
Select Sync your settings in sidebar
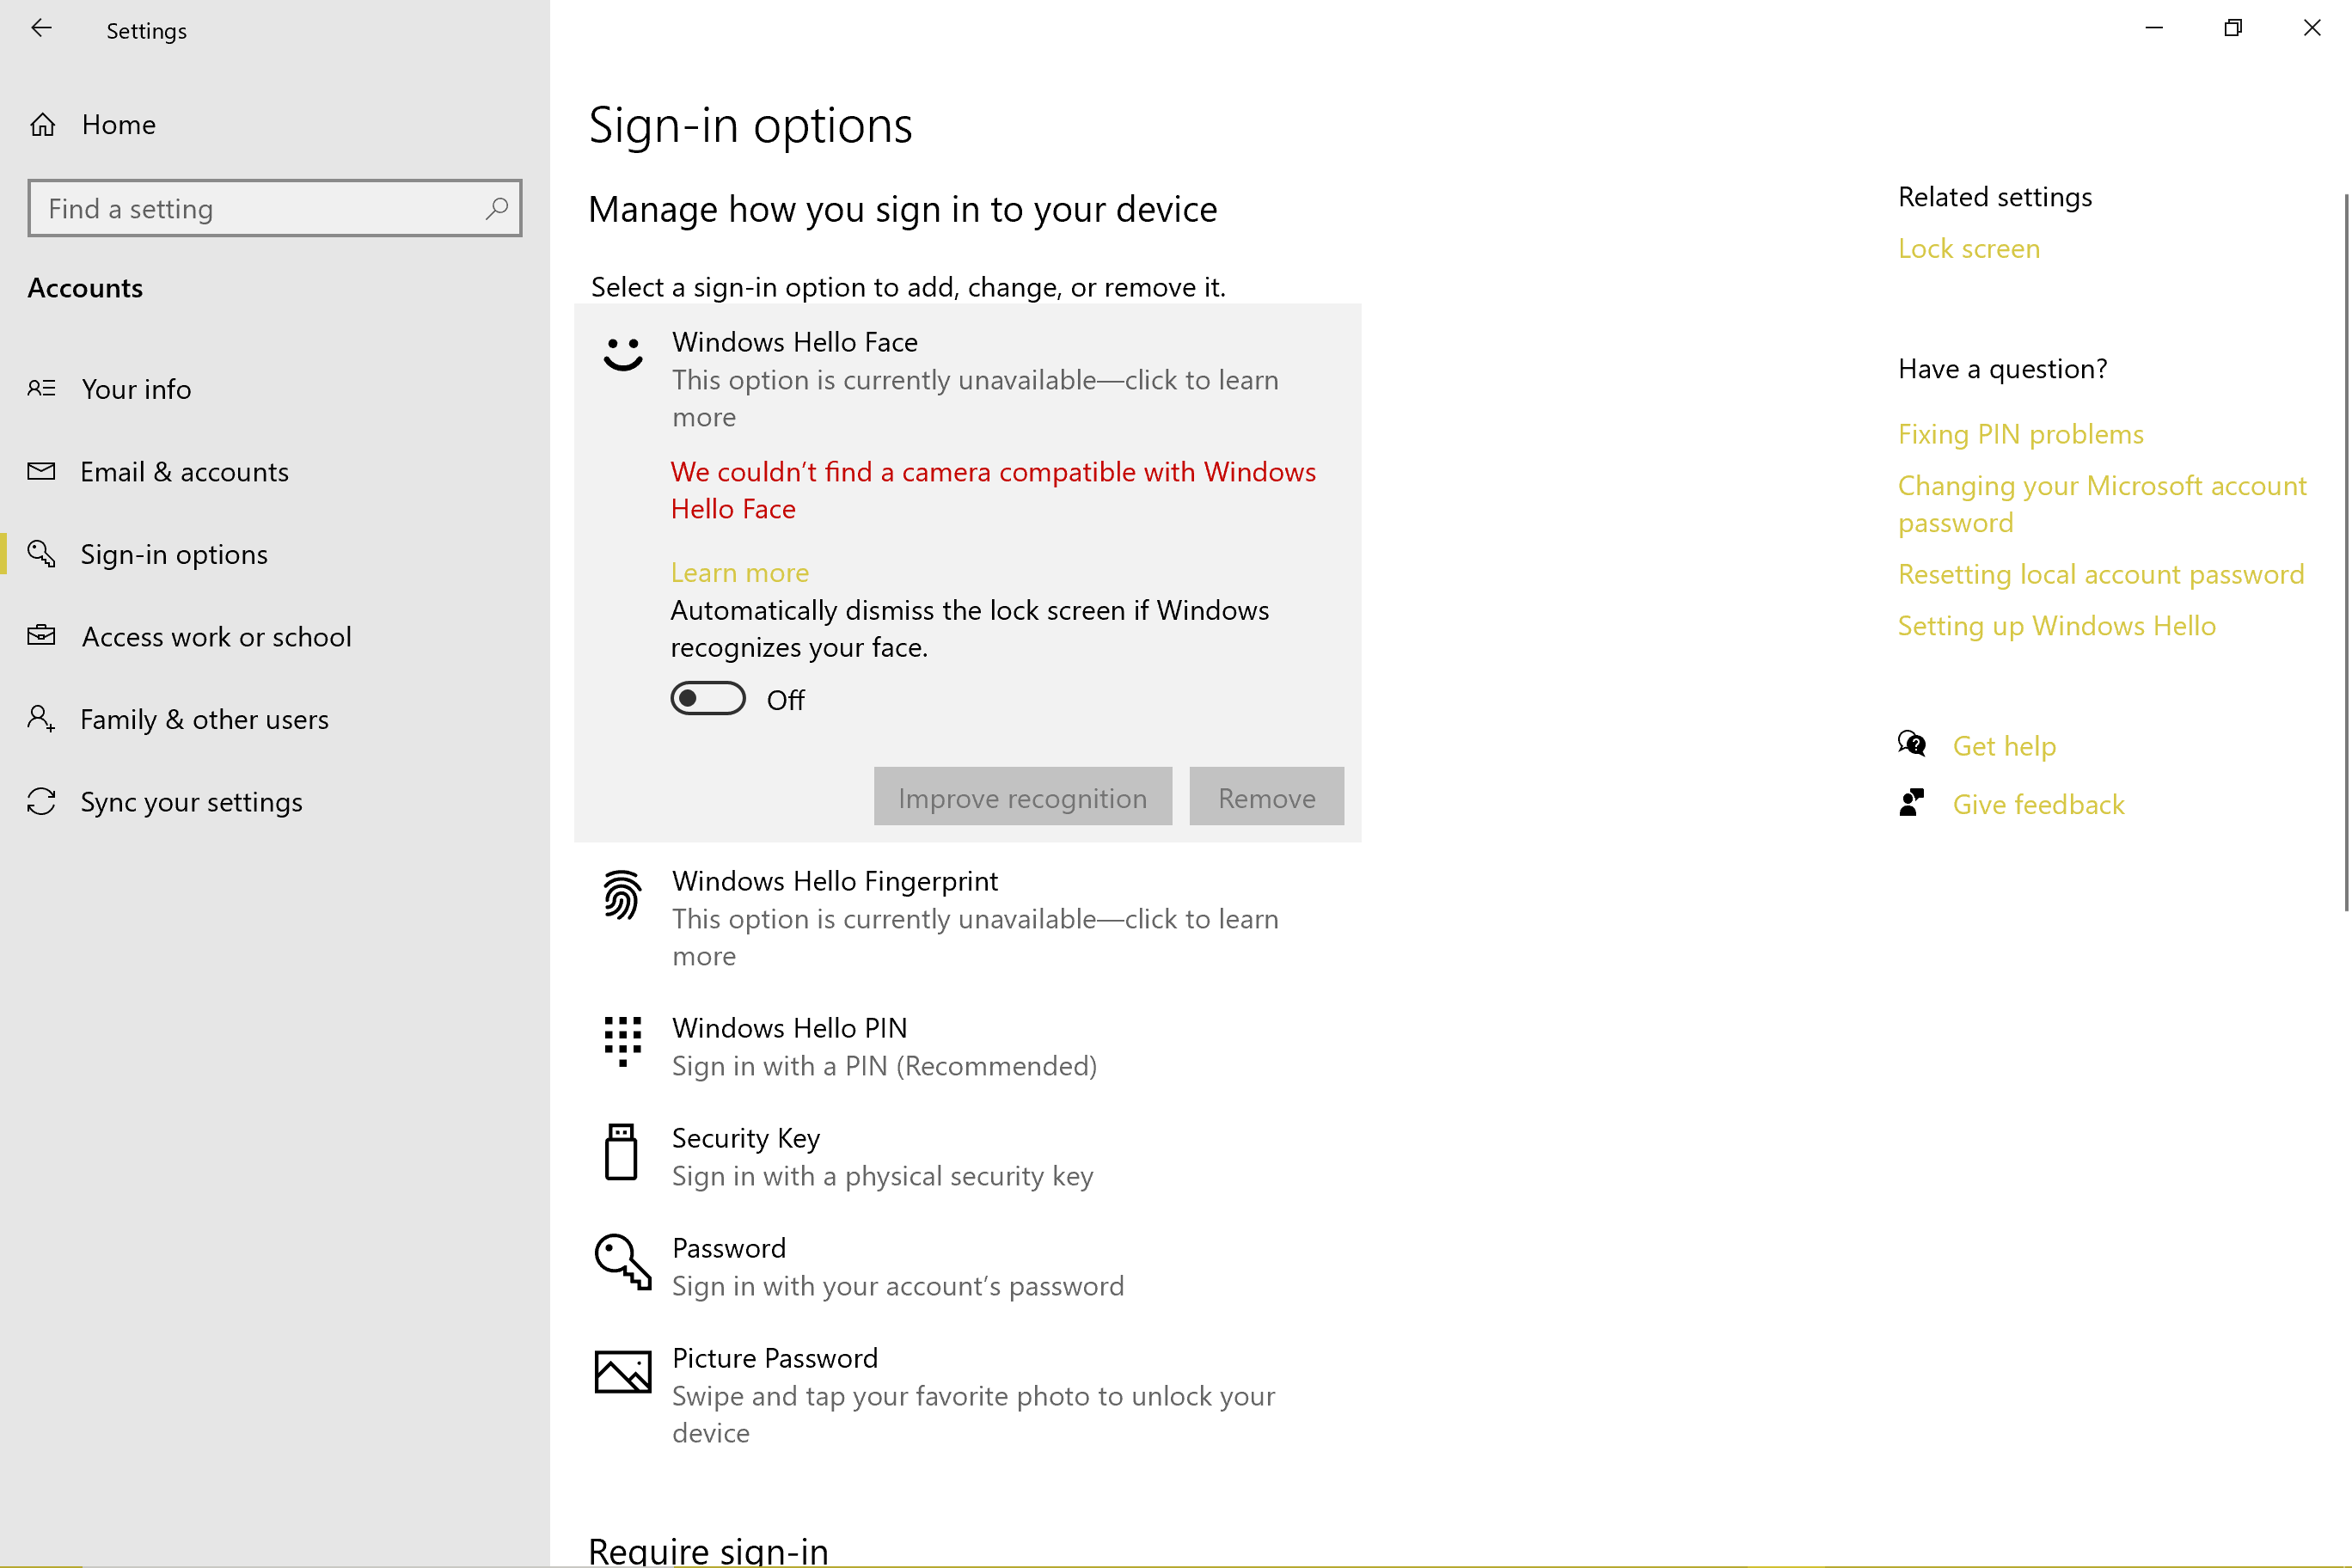click(191, 801)
